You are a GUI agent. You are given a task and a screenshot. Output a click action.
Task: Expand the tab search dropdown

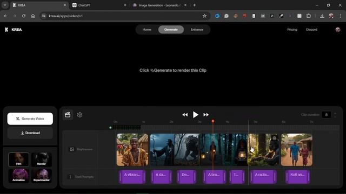point(5,5)
